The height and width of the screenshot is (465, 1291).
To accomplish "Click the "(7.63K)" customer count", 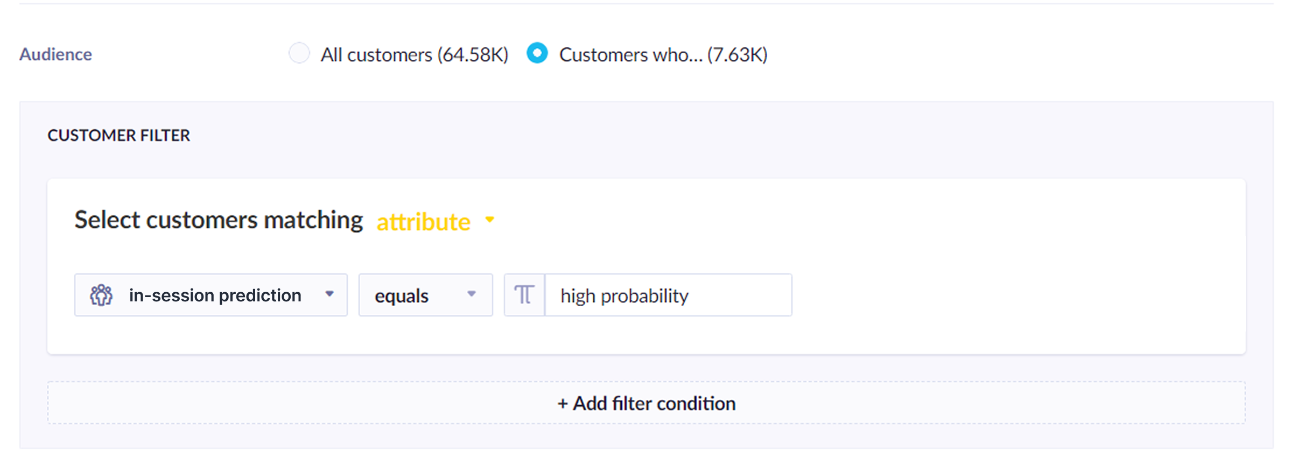I will [x=737, y=54].
